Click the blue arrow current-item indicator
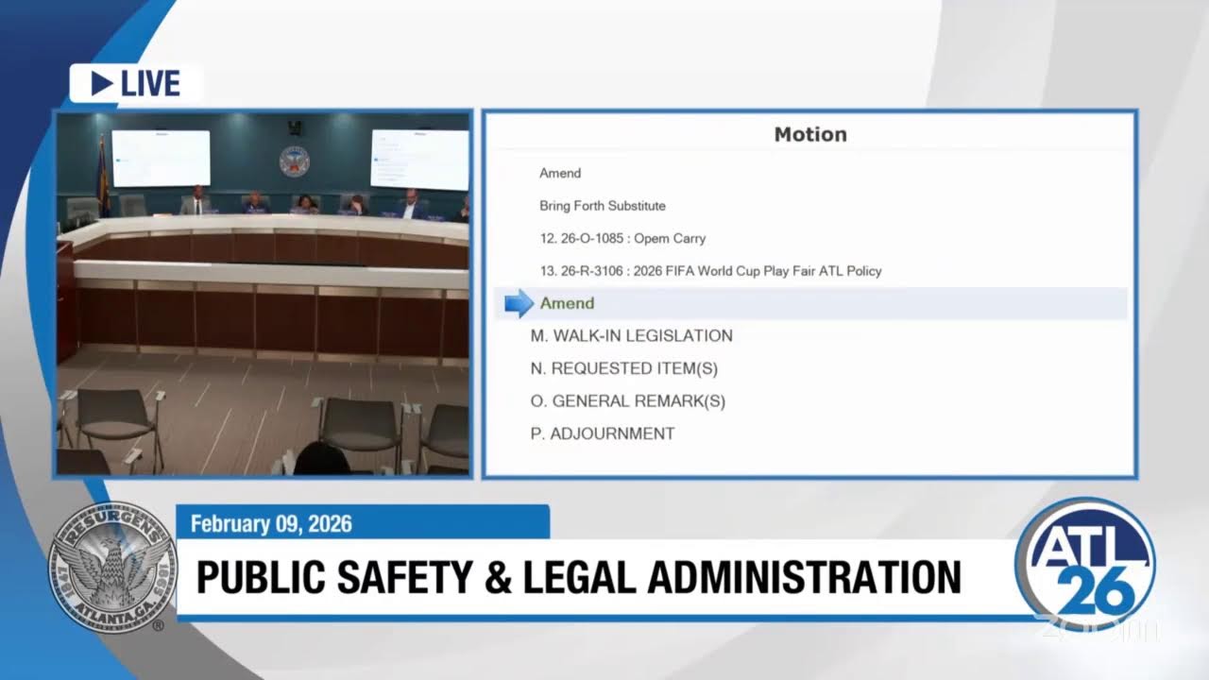Screen dimensions: 1209x680 coord(519,303)
